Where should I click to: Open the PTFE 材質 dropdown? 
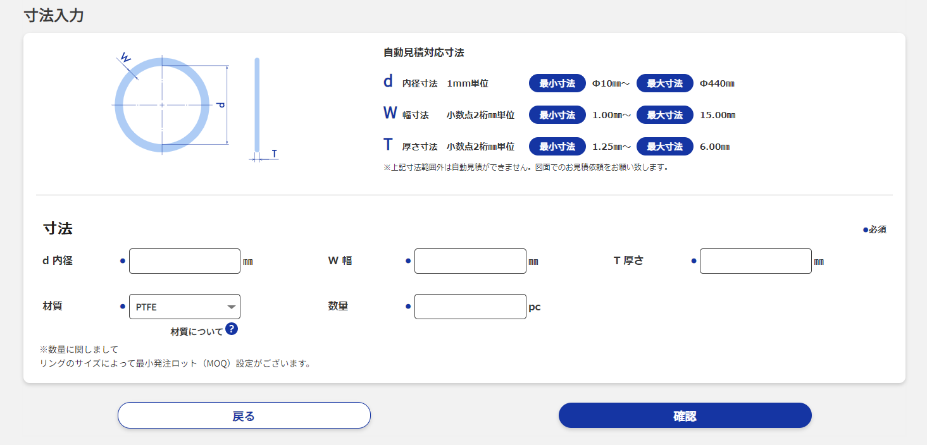coord(184,306)
